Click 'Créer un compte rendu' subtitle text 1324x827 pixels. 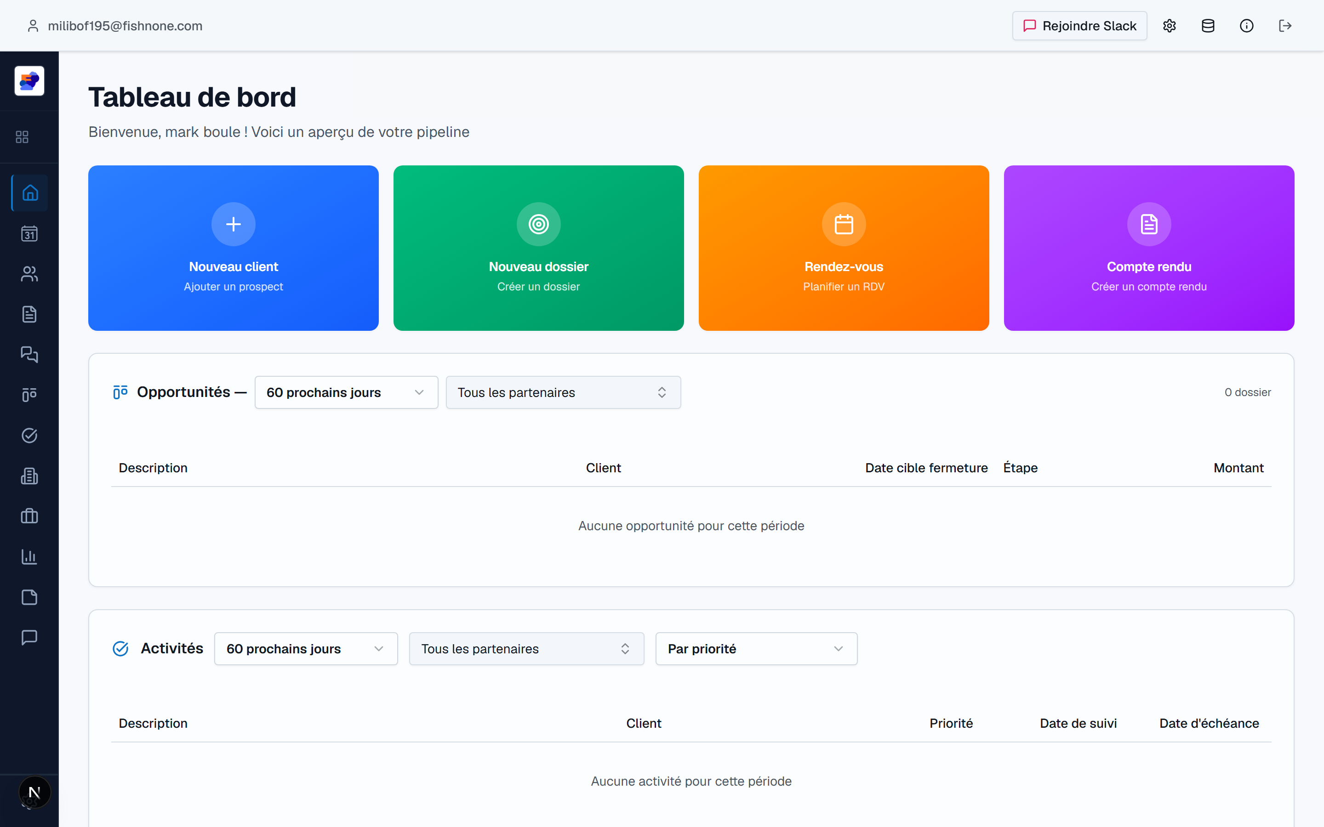[1149, 287]
